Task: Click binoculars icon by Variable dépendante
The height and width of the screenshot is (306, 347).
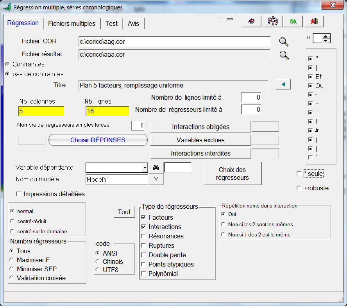Action: tap(156, 168)
